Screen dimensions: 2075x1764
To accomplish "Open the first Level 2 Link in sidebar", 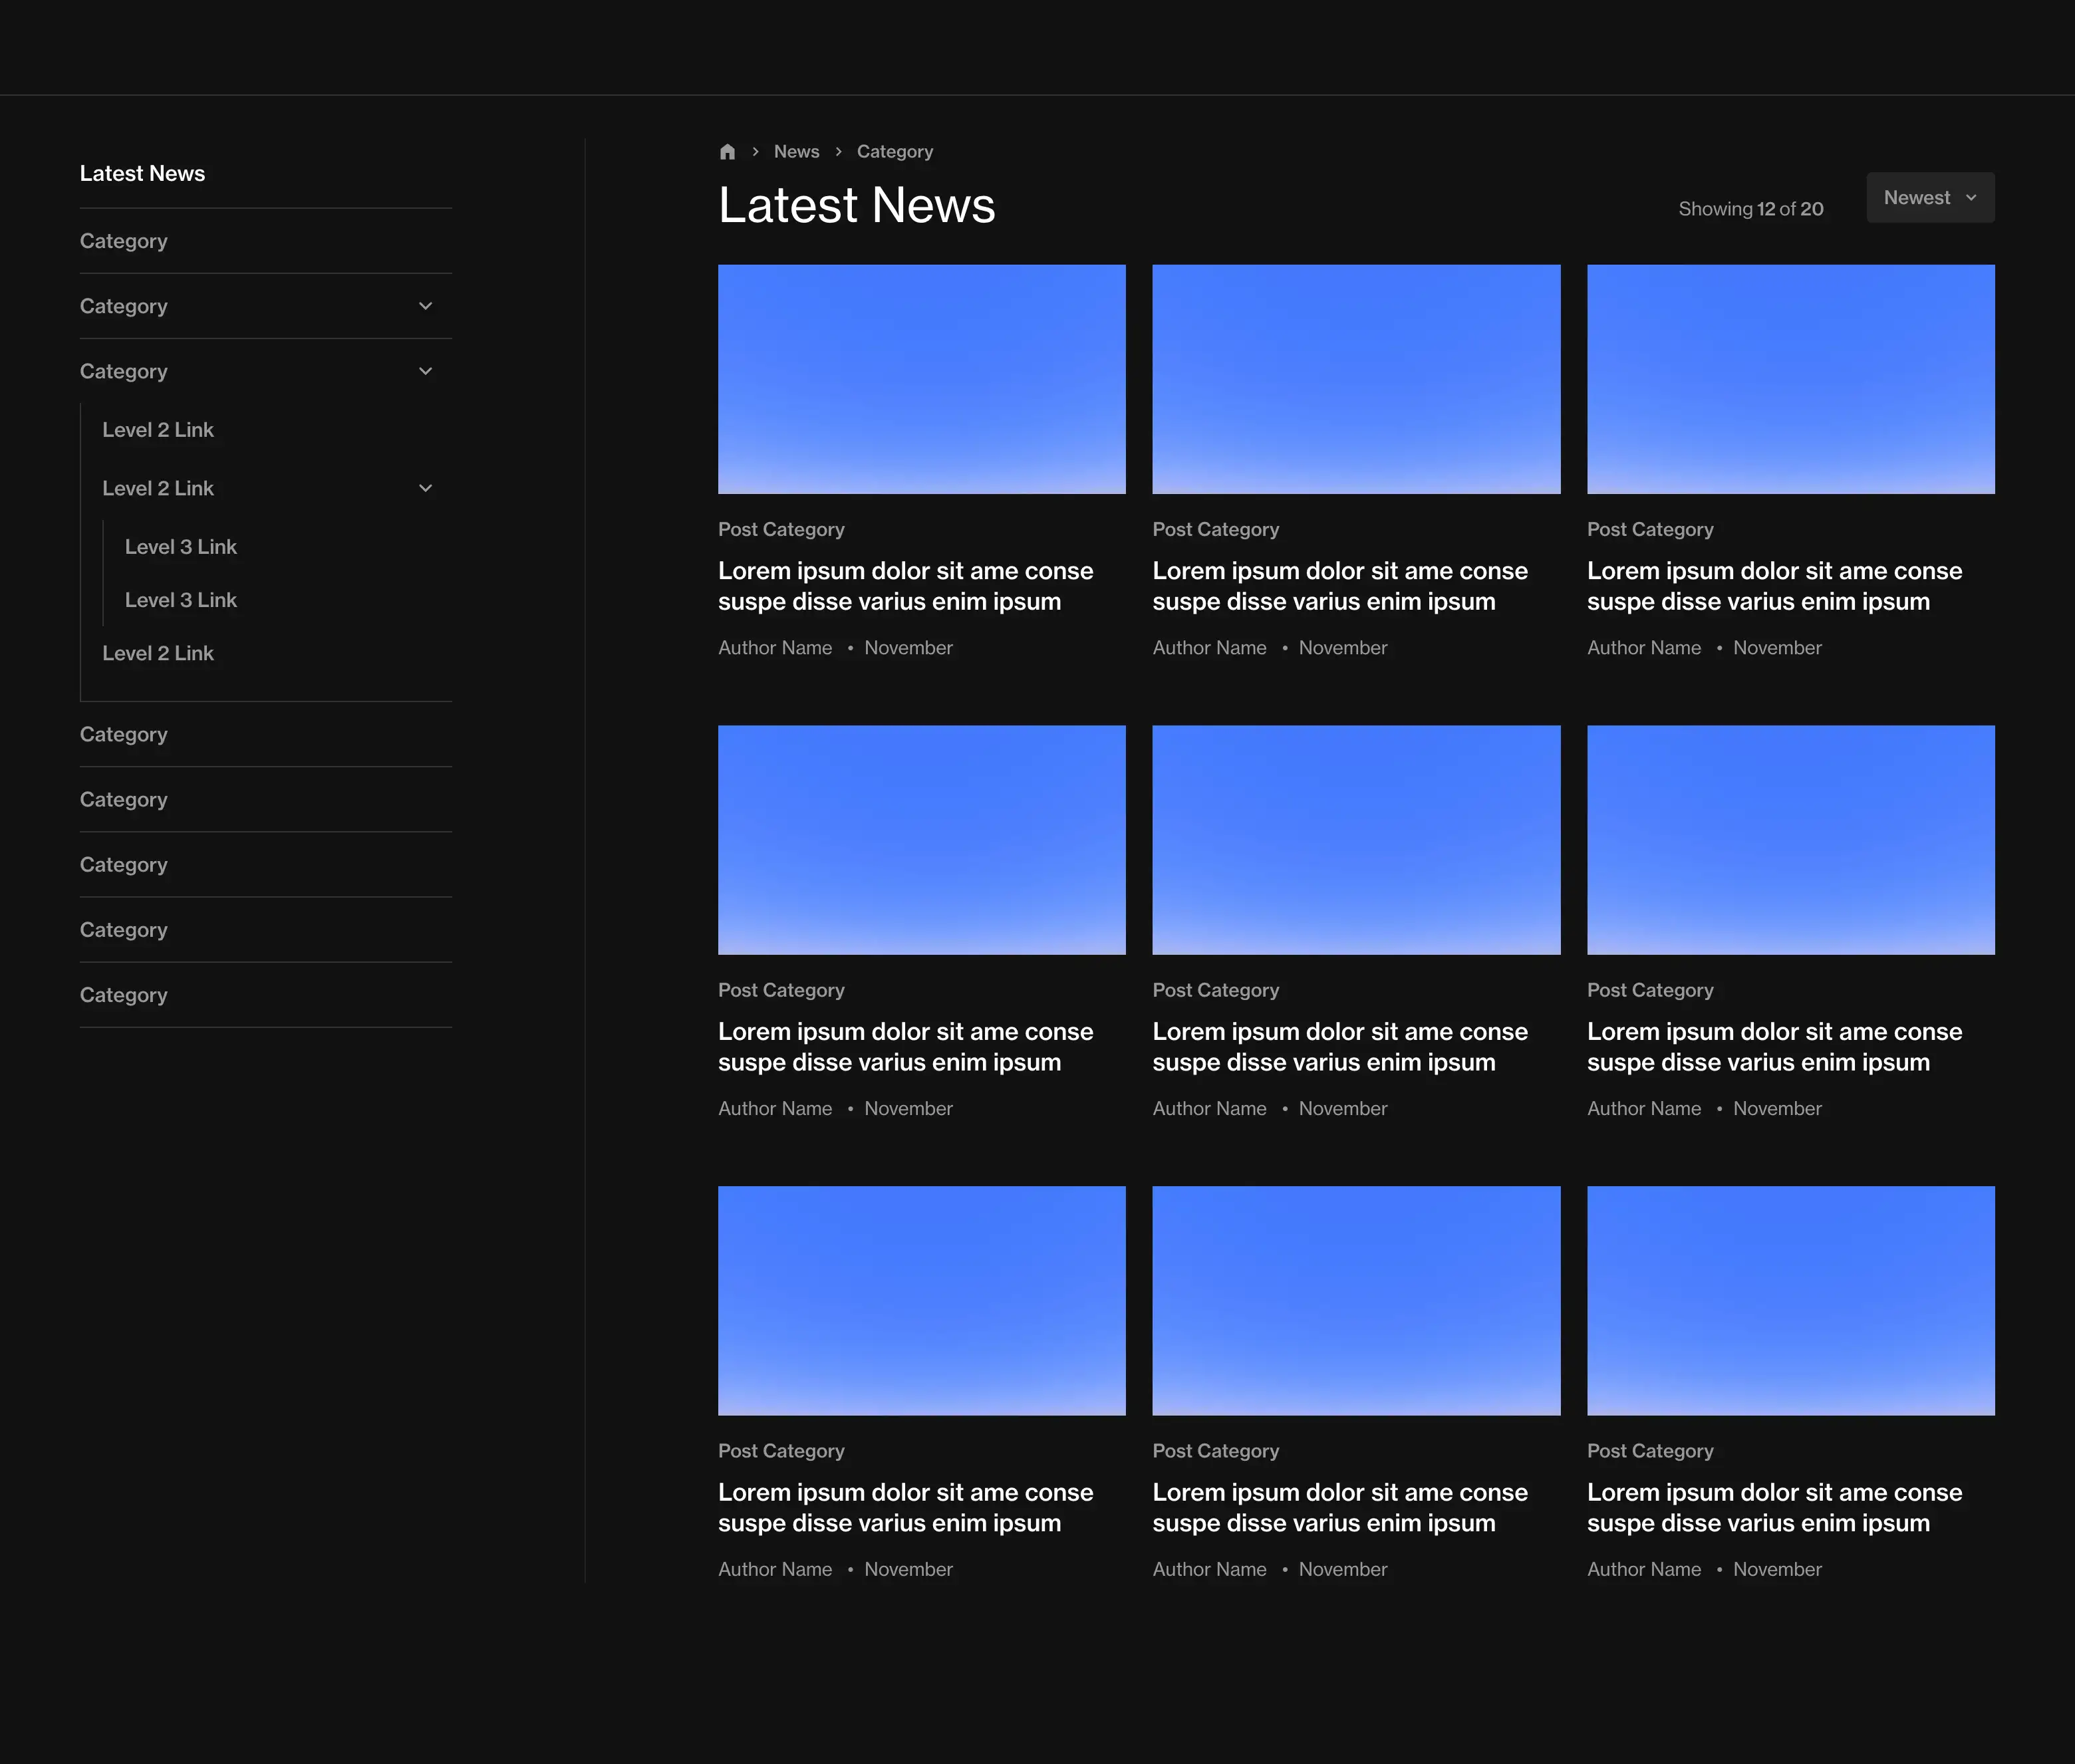I will 158,430.
